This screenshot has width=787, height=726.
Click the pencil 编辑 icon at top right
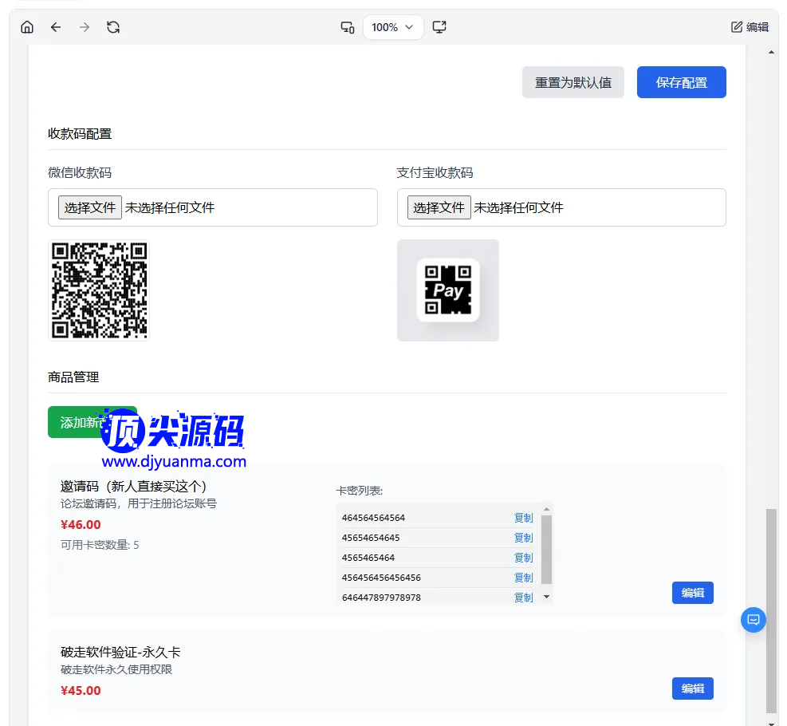(x=750, y=27)
